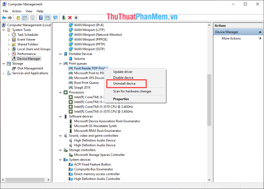This screenshot has width=264, height=189.
Task: Toggle the Show/Hide console tree toolbar icon
Action: [x=24, y=18]
